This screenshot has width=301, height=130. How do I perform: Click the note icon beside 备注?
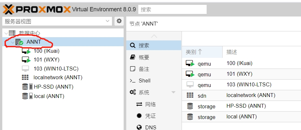(x=133, y=69)
